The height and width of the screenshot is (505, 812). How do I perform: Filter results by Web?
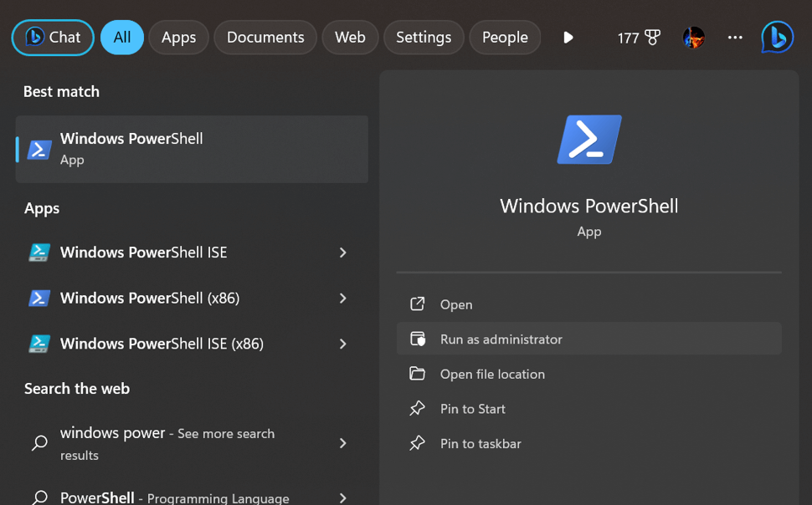pyautogui.click(x=350, y=38)
